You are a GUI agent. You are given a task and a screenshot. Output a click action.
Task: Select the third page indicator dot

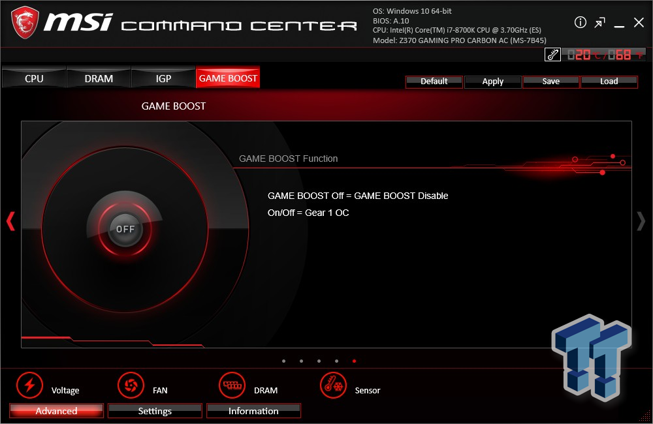319,361
